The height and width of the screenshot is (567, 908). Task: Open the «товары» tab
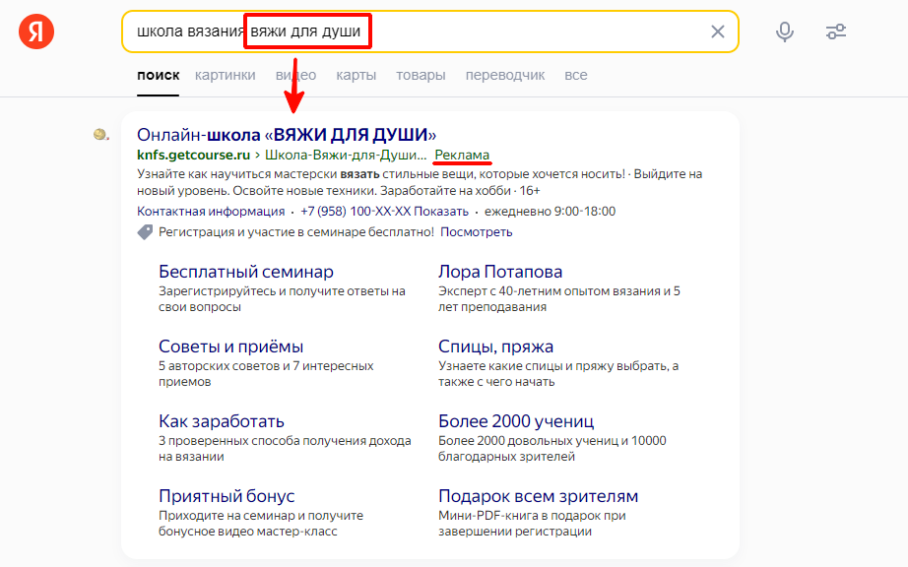click(x=421, y=75)
